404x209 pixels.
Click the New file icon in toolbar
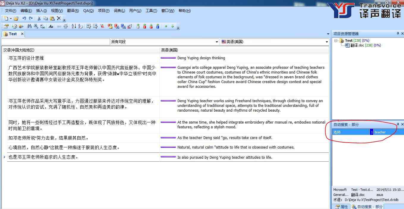pos(6,18)
